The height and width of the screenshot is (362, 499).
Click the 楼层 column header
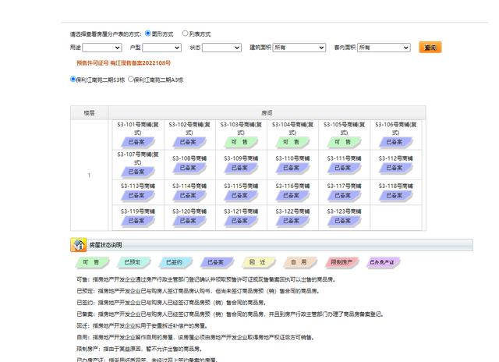pos(89,112)
